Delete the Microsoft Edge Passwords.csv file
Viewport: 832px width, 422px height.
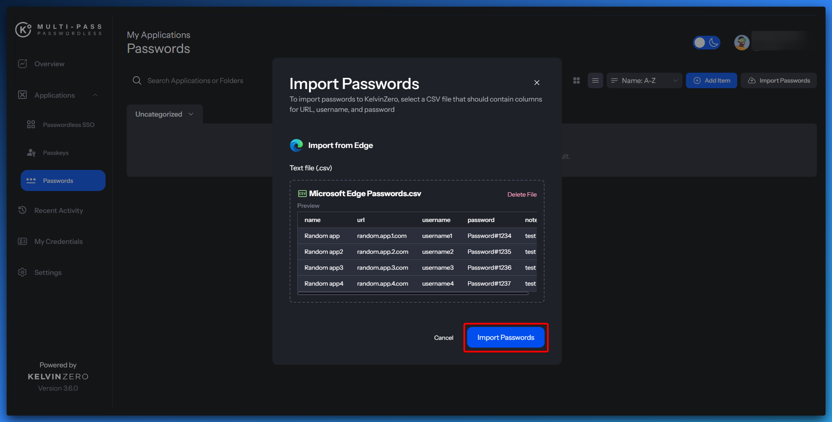click(x=522, y=194)
